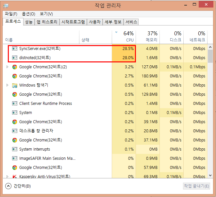Click the scrollbar down arrow
This screenshot has width=216, height=197.
pos(210,175)
